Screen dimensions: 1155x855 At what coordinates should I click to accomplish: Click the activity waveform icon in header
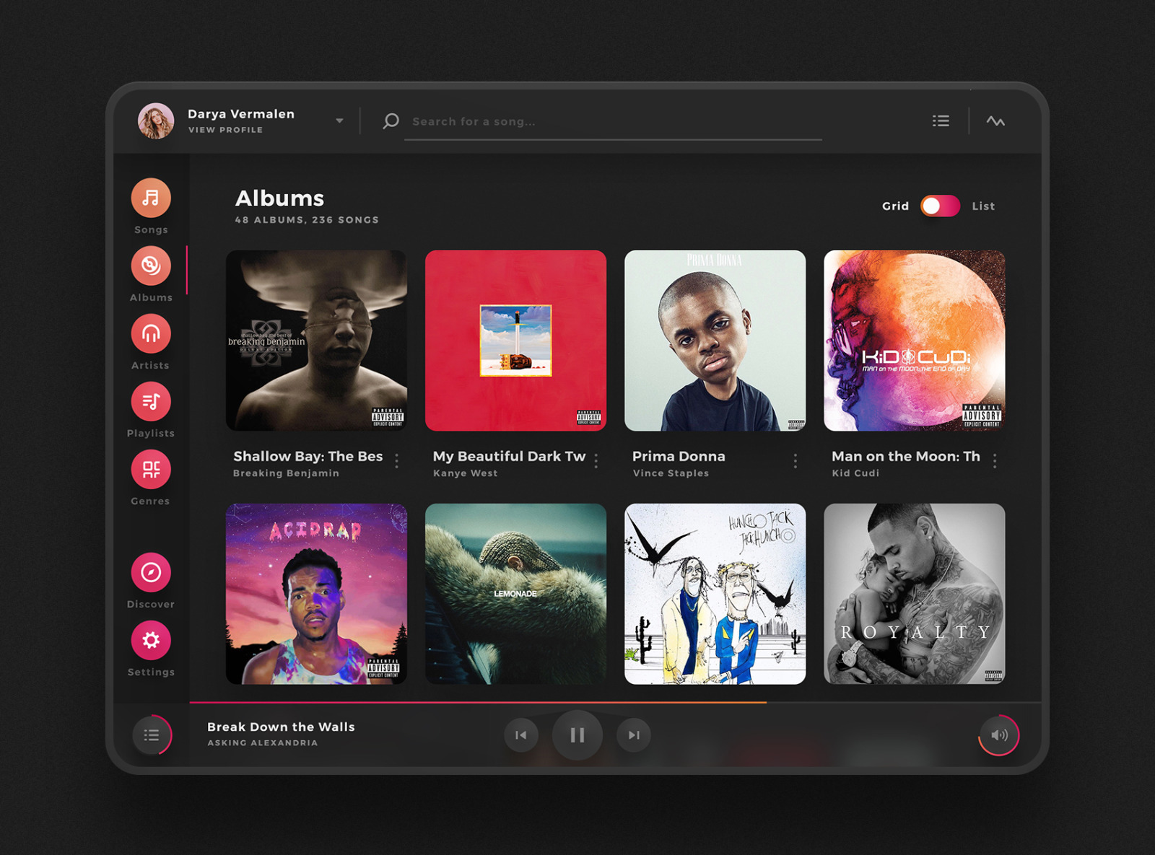pos(995,120)
